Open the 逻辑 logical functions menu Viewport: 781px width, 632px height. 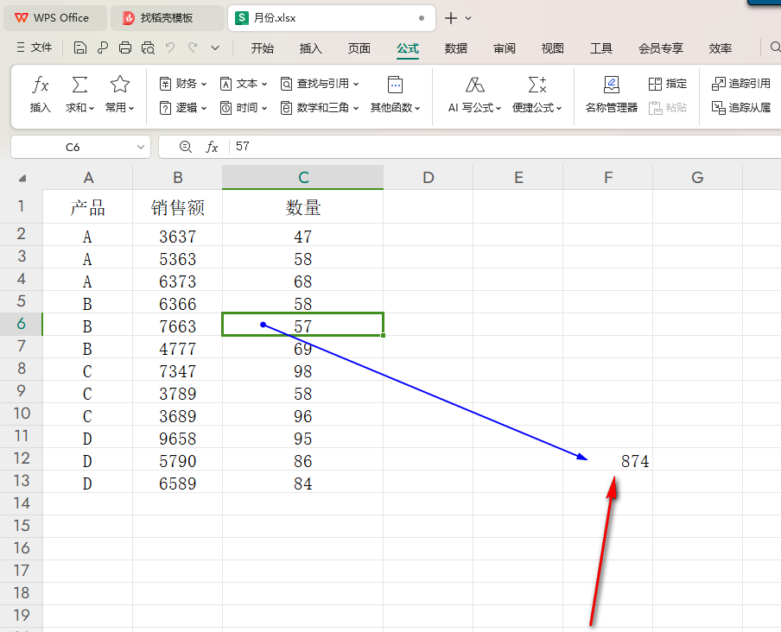click(183, 107)
